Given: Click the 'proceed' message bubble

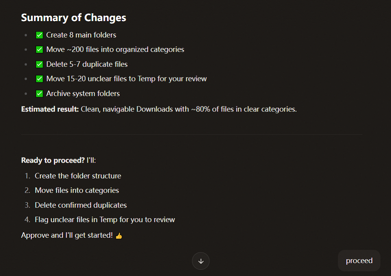Looking at the screenshot, I should coord(359,260).
